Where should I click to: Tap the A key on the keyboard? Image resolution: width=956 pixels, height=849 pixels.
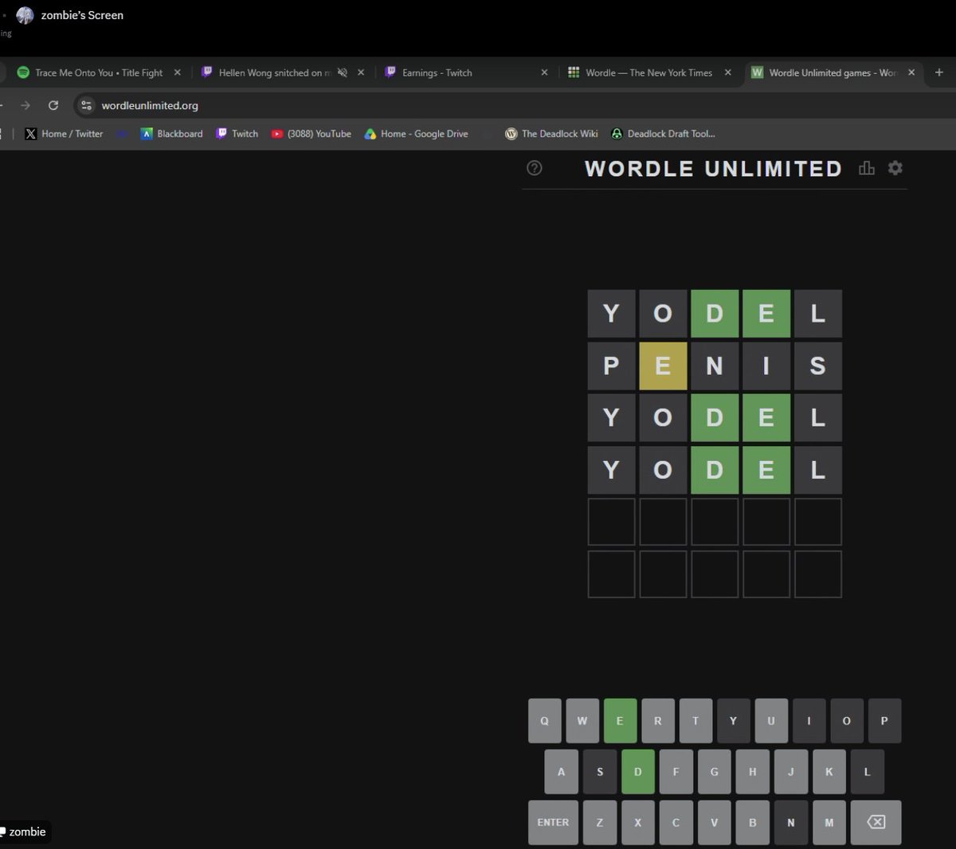tap(561, 772)
